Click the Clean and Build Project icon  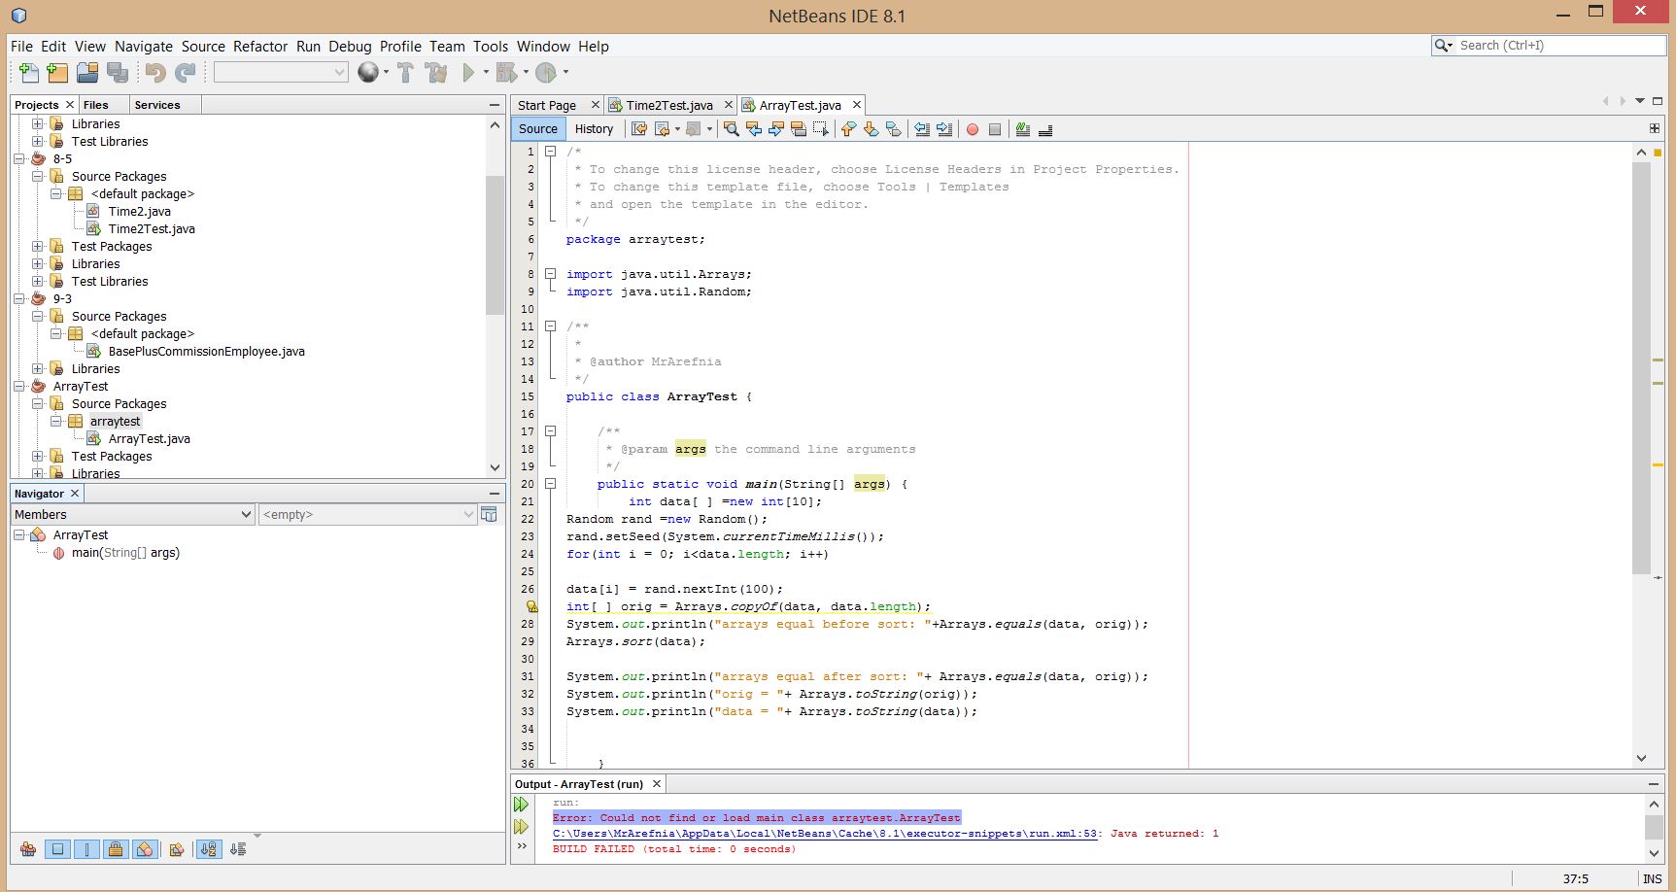tap(436, 73)
